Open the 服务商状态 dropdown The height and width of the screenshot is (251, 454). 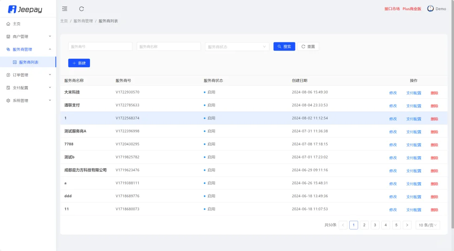point(237,46)
